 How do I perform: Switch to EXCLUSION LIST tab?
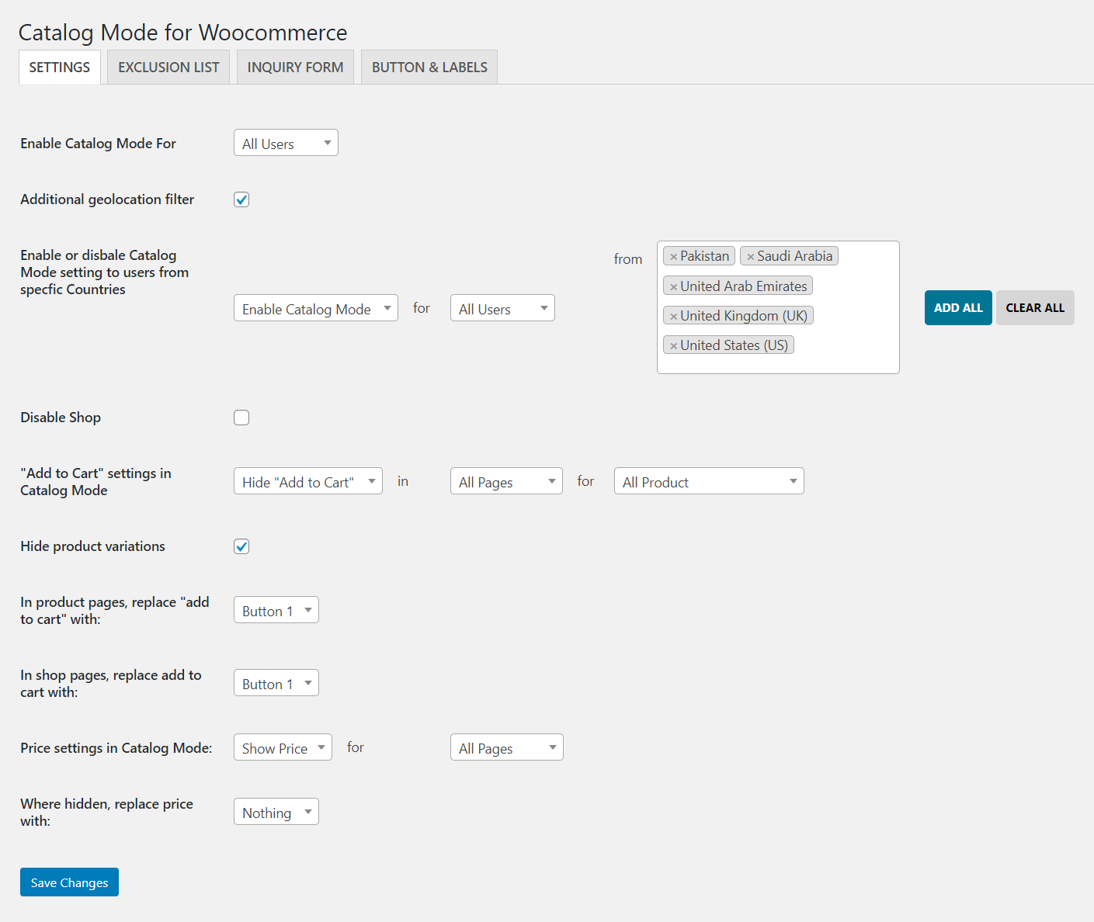[x=168, y=68]
